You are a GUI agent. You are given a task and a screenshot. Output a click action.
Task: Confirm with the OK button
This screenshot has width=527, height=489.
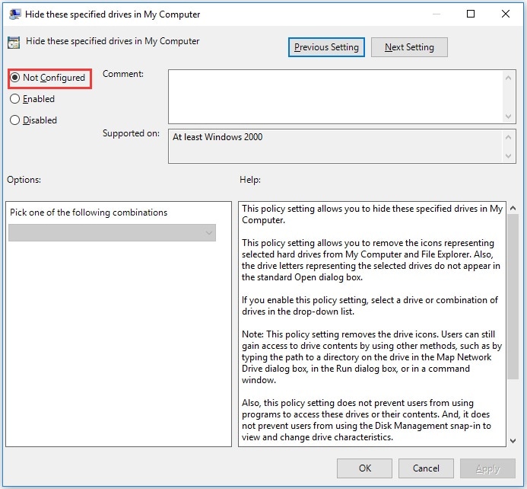(365, 468)
